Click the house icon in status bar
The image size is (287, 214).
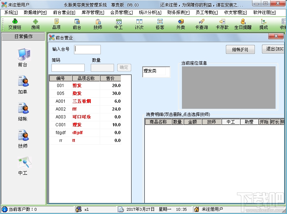[x=197, y=209]
